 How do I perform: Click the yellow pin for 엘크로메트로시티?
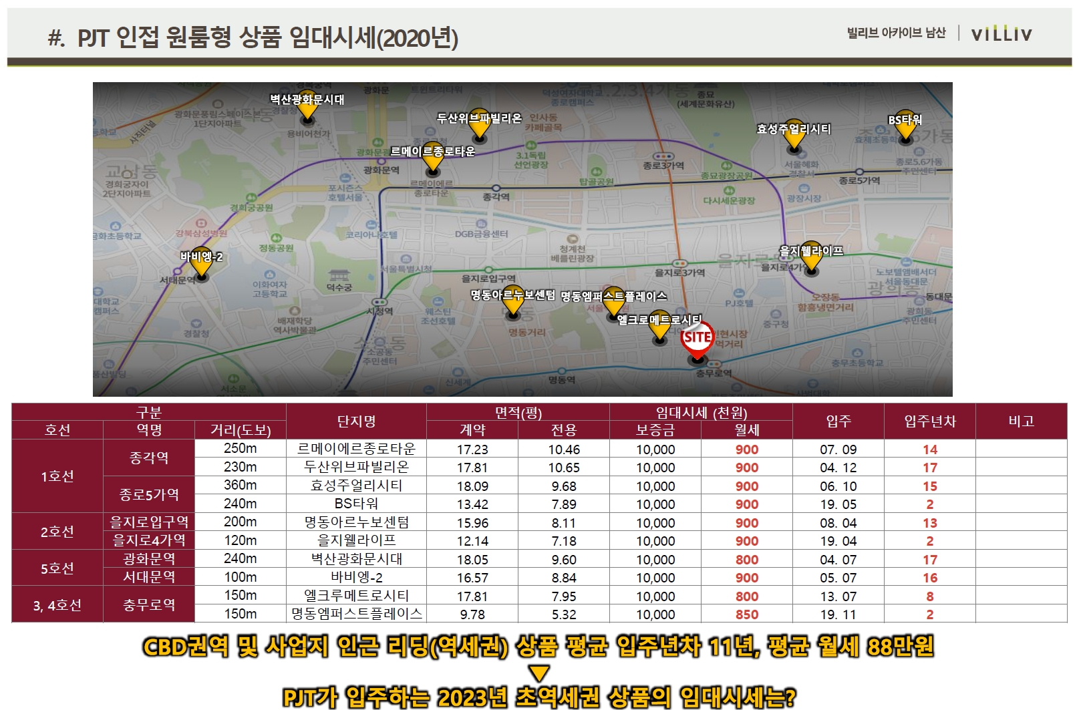point(660,329)
